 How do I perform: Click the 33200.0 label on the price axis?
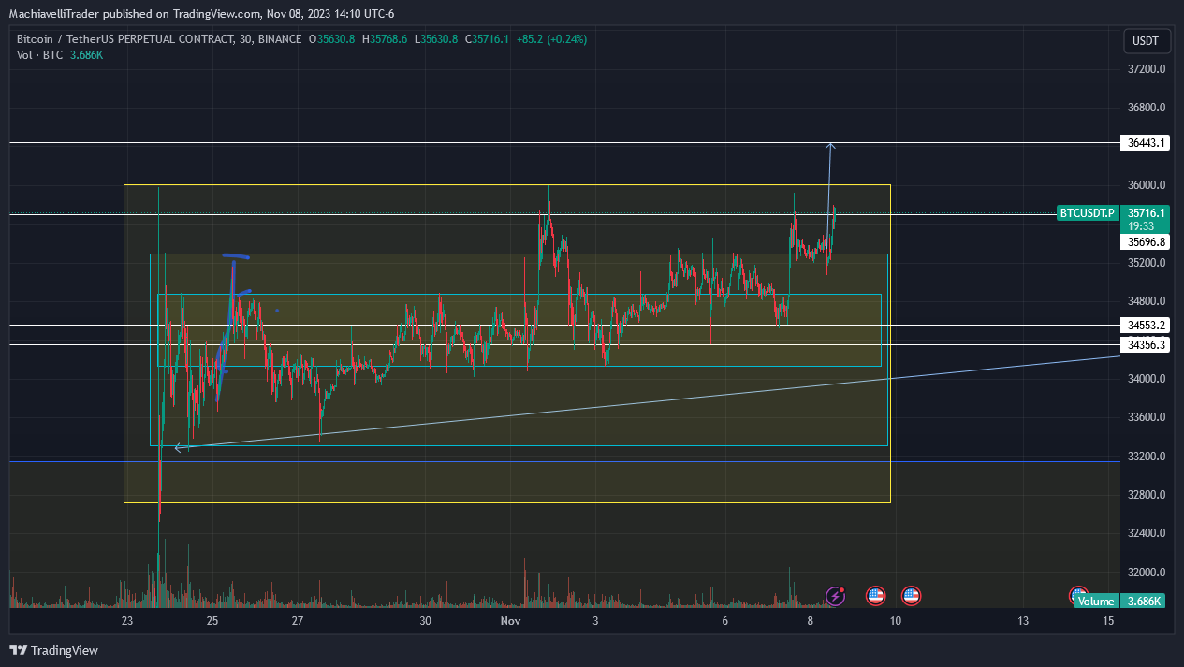pyautogui.click(x=1147, y=457)
